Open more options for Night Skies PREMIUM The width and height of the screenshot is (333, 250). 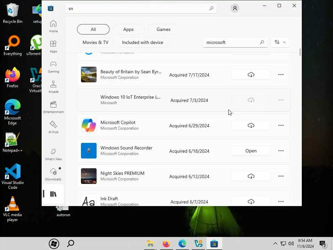pyautogui.click(x=281, y=176)
